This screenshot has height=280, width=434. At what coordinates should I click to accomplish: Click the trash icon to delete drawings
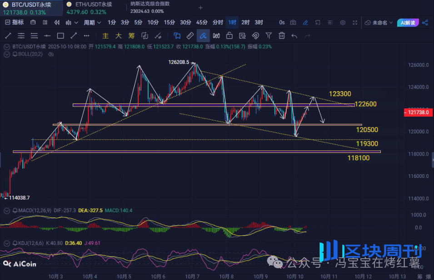(x=282, y=36)
